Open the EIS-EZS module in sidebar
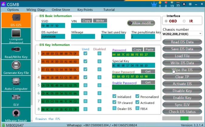 pos(15,20)
